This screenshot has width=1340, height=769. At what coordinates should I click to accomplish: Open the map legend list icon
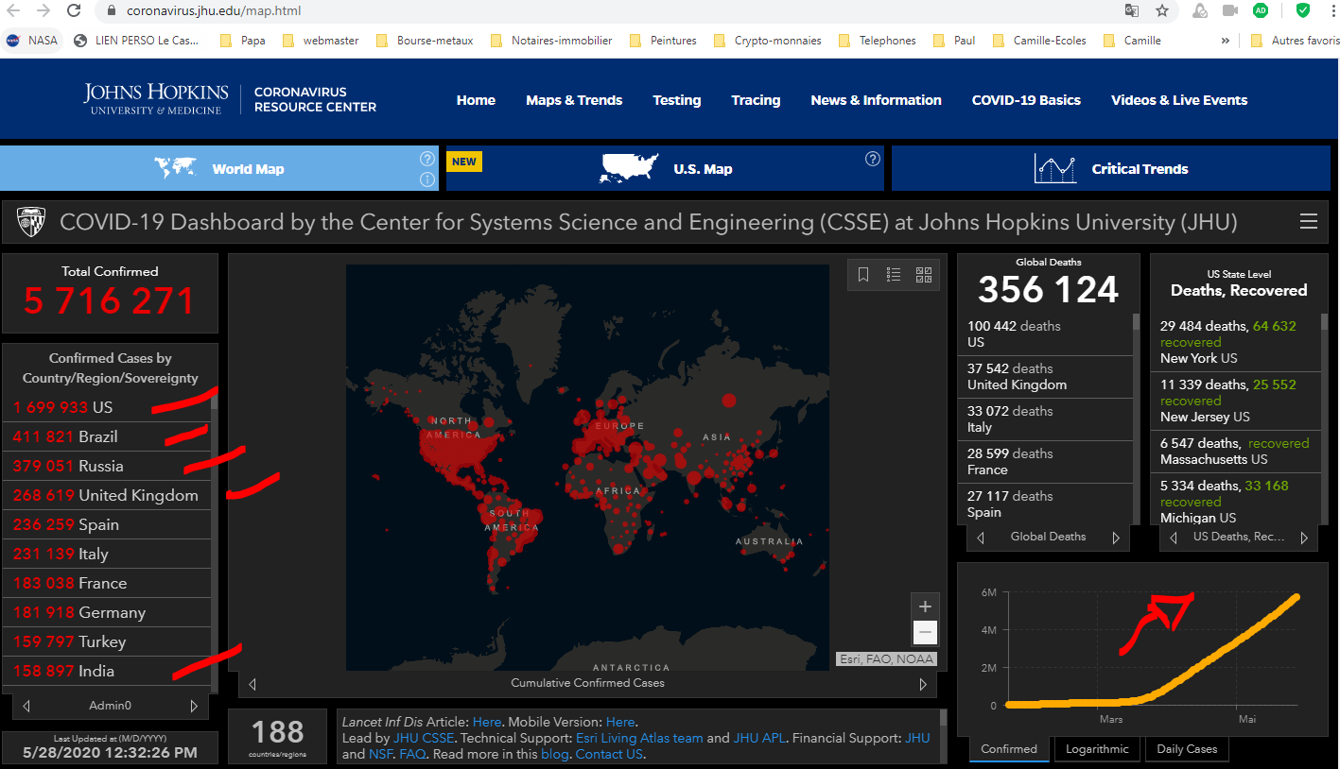[894, 274]
